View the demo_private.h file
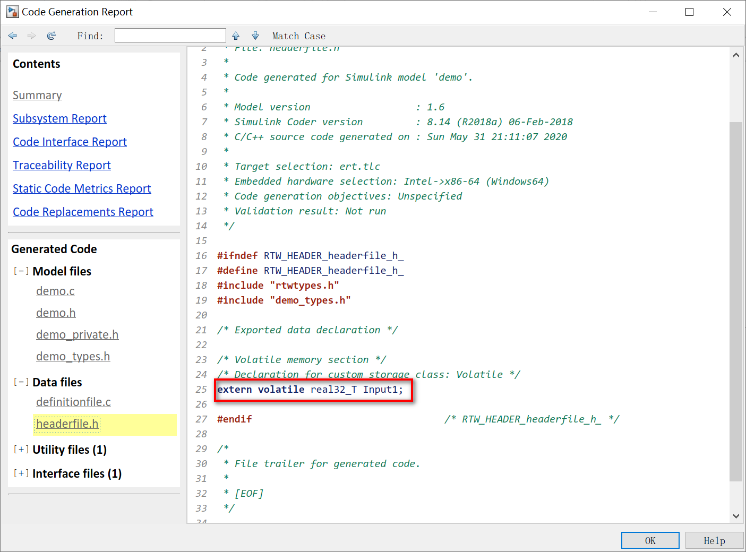 point(77,335)
